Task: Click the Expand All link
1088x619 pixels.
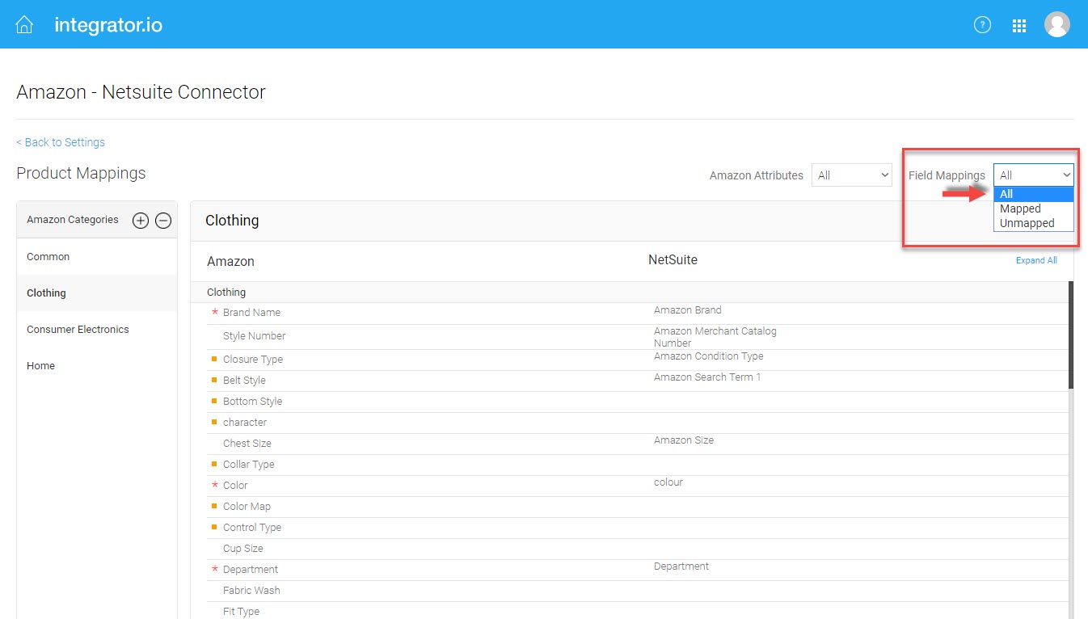Action: coord(1036,260)
